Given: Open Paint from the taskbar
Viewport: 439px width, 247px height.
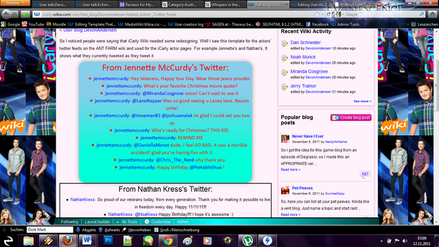Looking at the screenshot, I should pos(188,241).
